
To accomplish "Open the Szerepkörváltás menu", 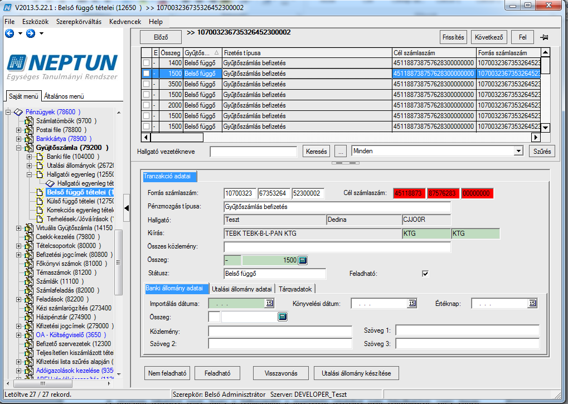I will coord(79,22).
